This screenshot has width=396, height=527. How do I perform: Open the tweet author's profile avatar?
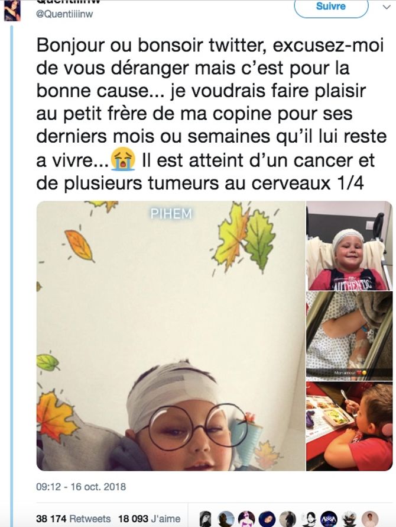12,10
